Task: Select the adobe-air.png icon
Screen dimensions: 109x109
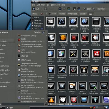Action: coord(97,54)
